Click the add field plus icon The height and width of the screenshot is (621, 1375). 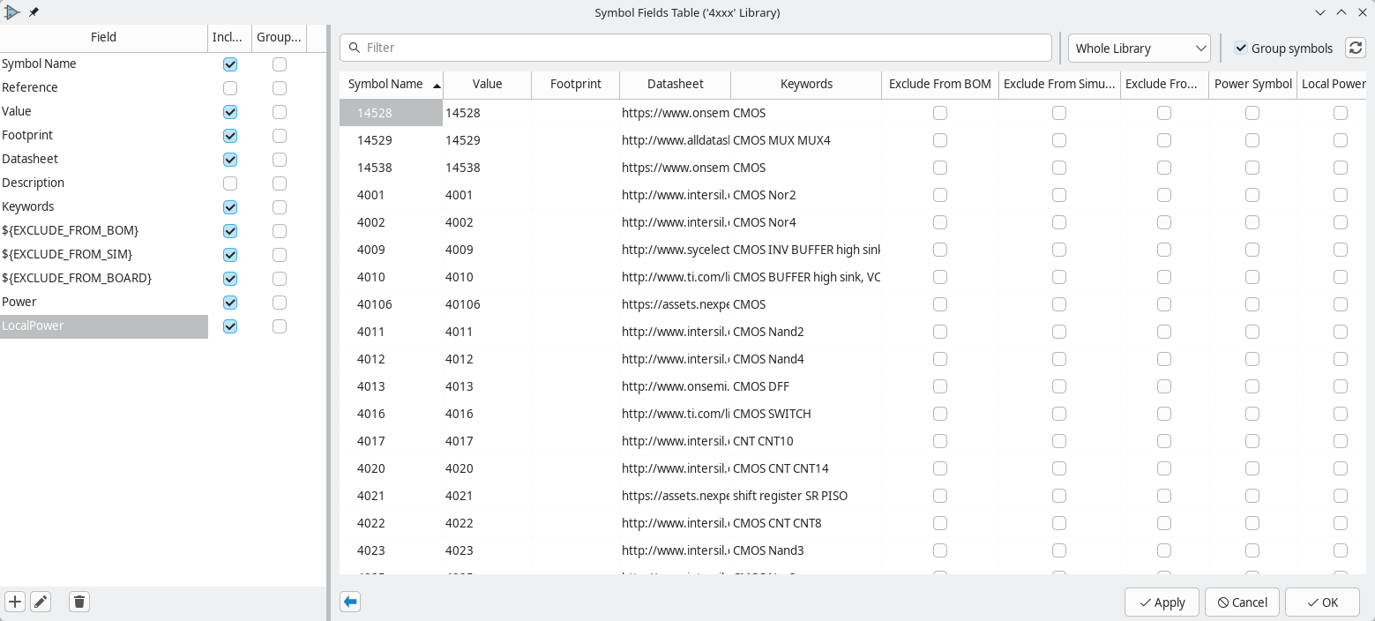(x=14, y=601)
